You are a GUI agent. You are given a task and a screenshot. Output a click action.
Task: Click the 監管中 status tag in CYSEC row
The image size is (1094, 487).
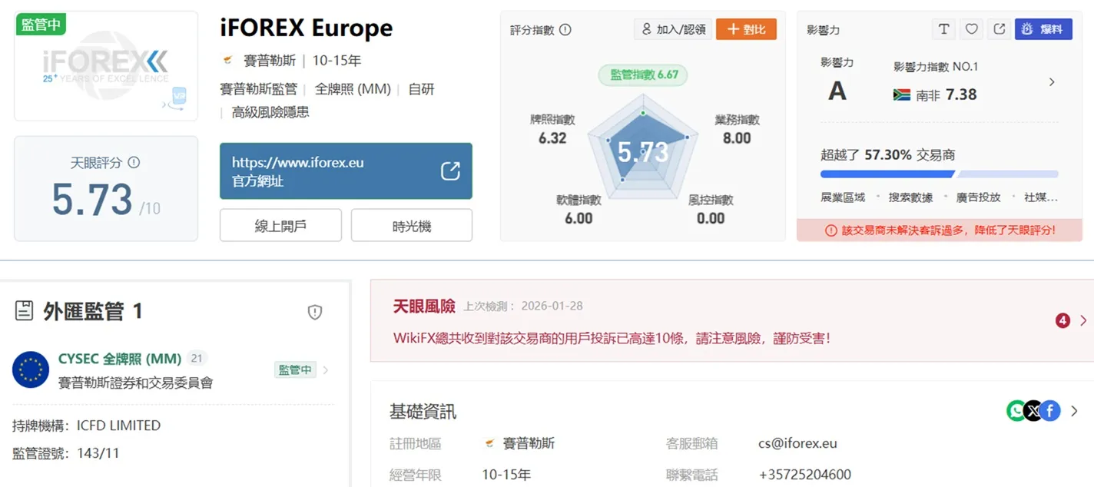tap(295, 370)
